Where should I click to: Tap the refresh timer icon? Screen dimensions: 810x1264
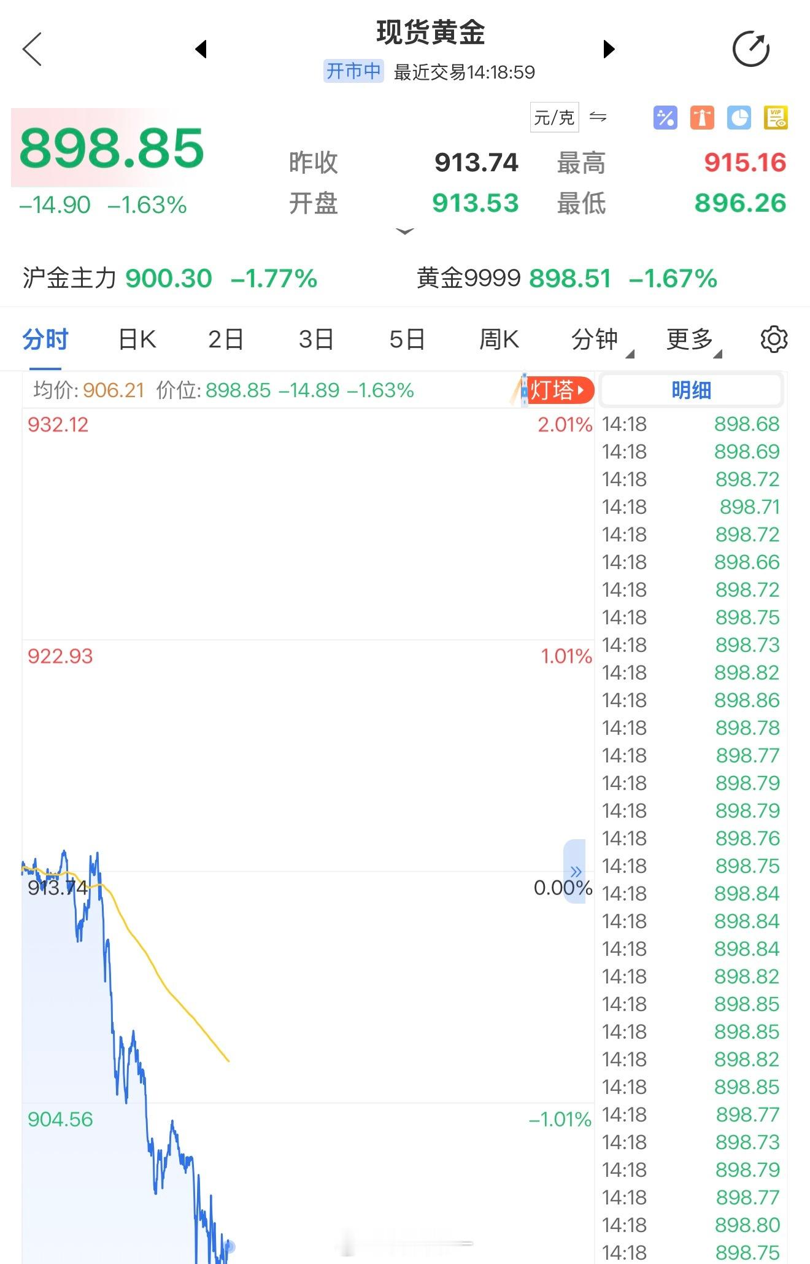click(x=751, y=48)
